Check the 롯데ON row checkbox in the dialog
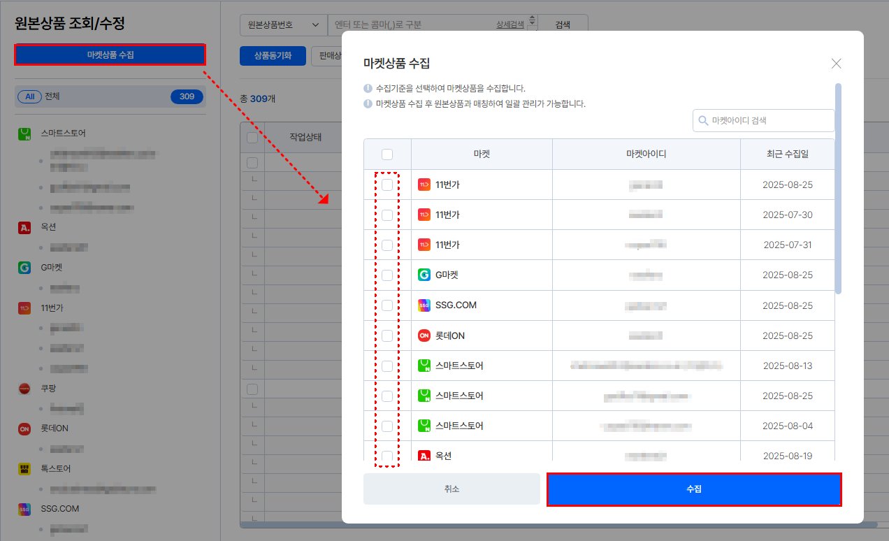 387,336
